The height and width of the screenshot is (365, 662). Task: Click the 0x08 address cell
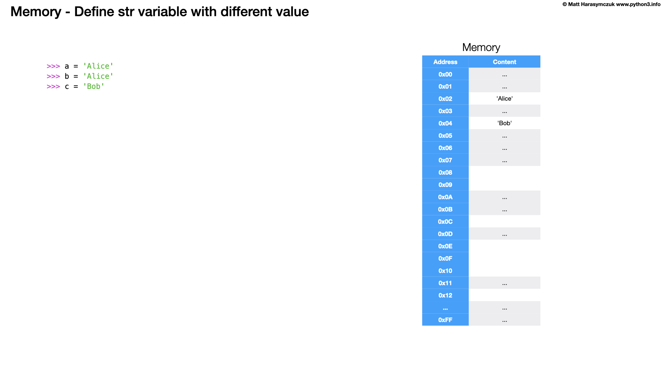tap(445, 172)
